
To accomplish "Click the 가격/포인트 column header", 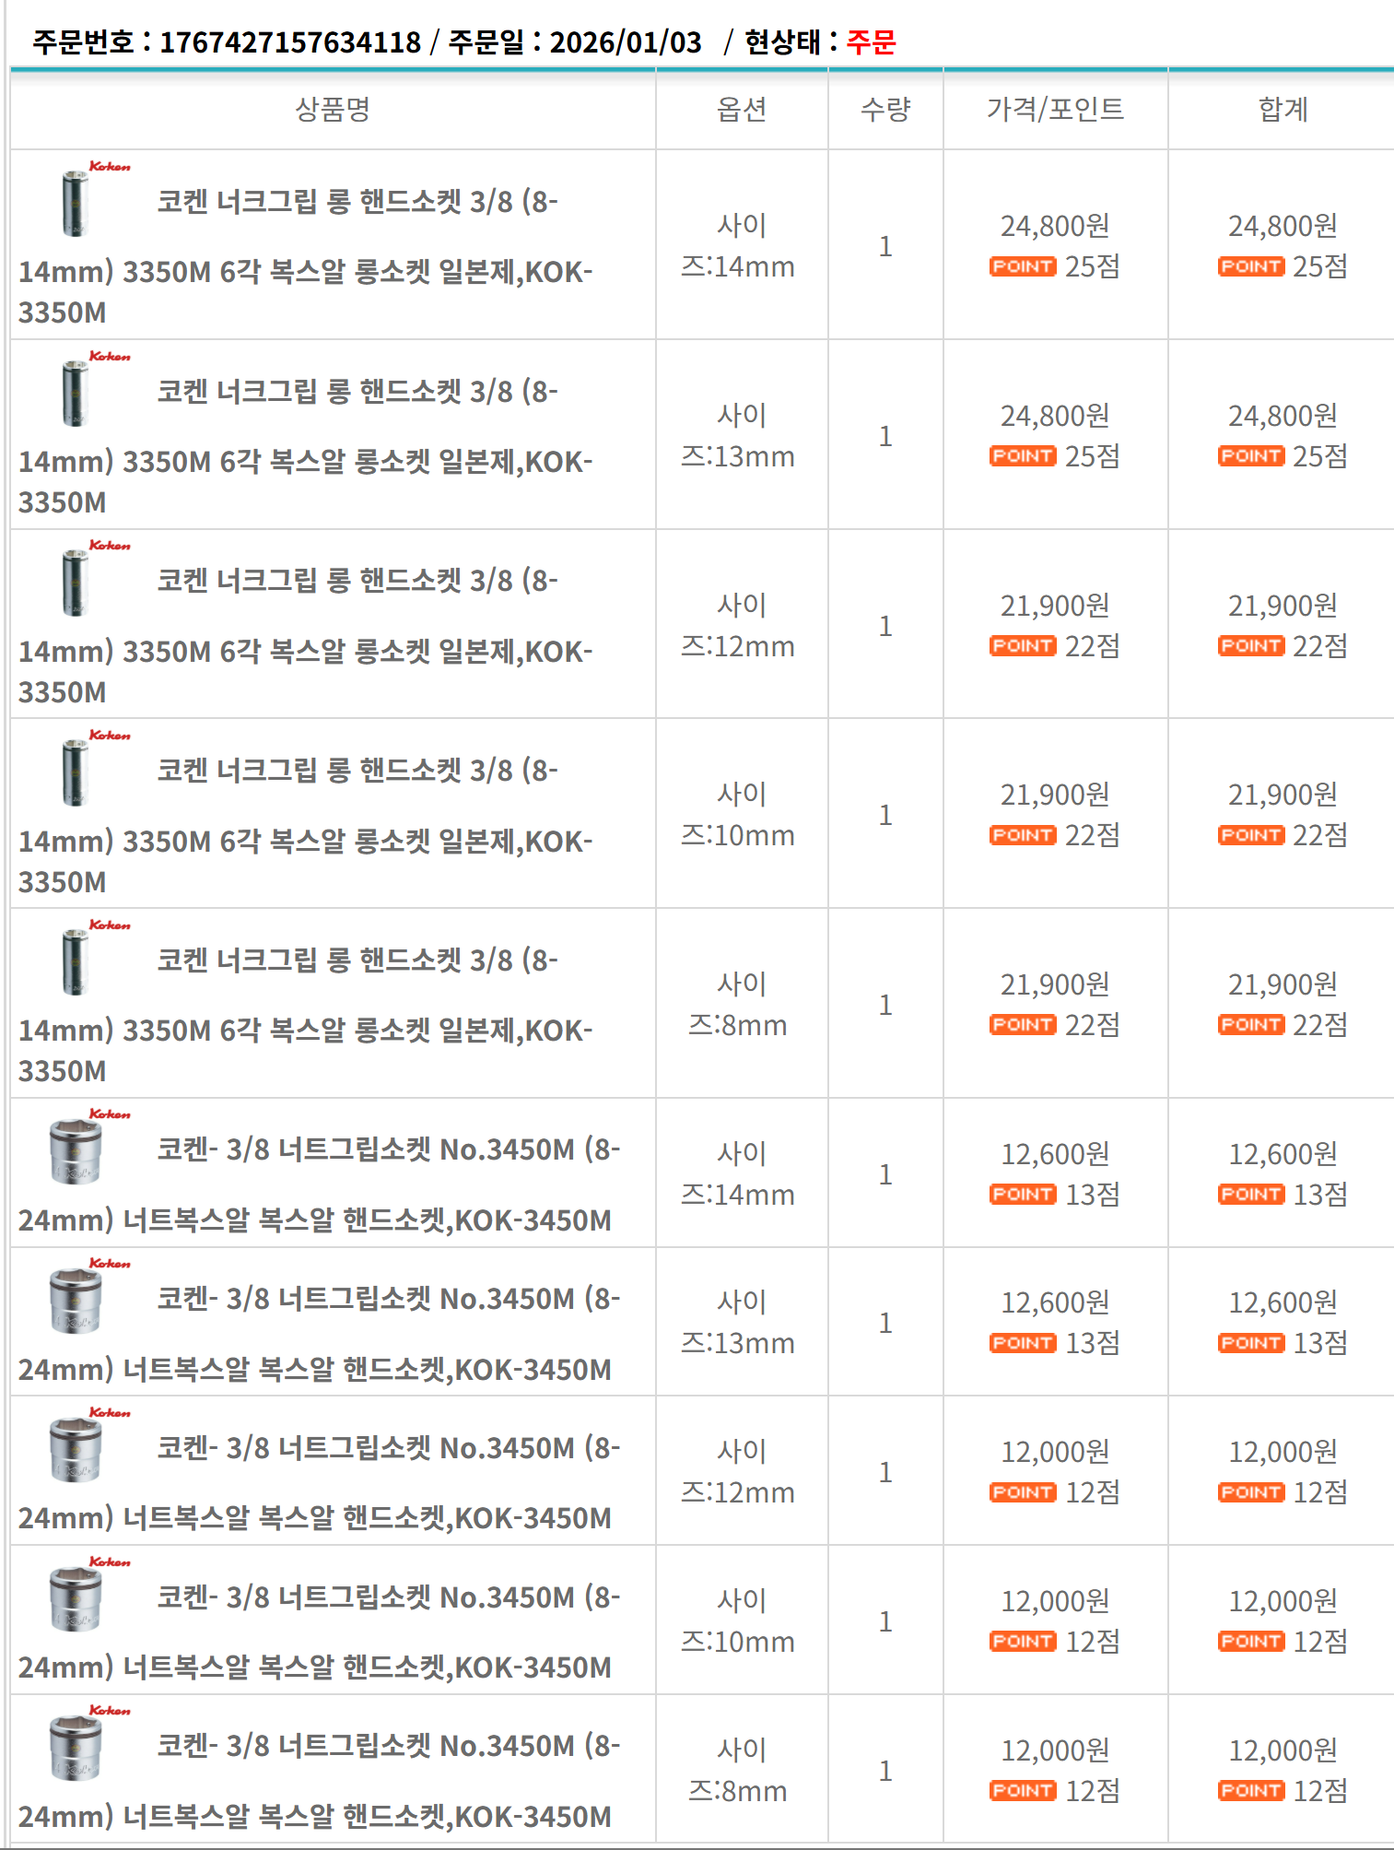I will click(x=1055, y=110).
